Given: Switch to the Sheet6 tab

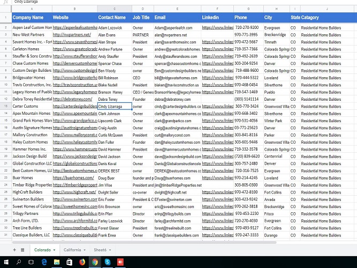Looking at the screenshot, I should [100, 250].
